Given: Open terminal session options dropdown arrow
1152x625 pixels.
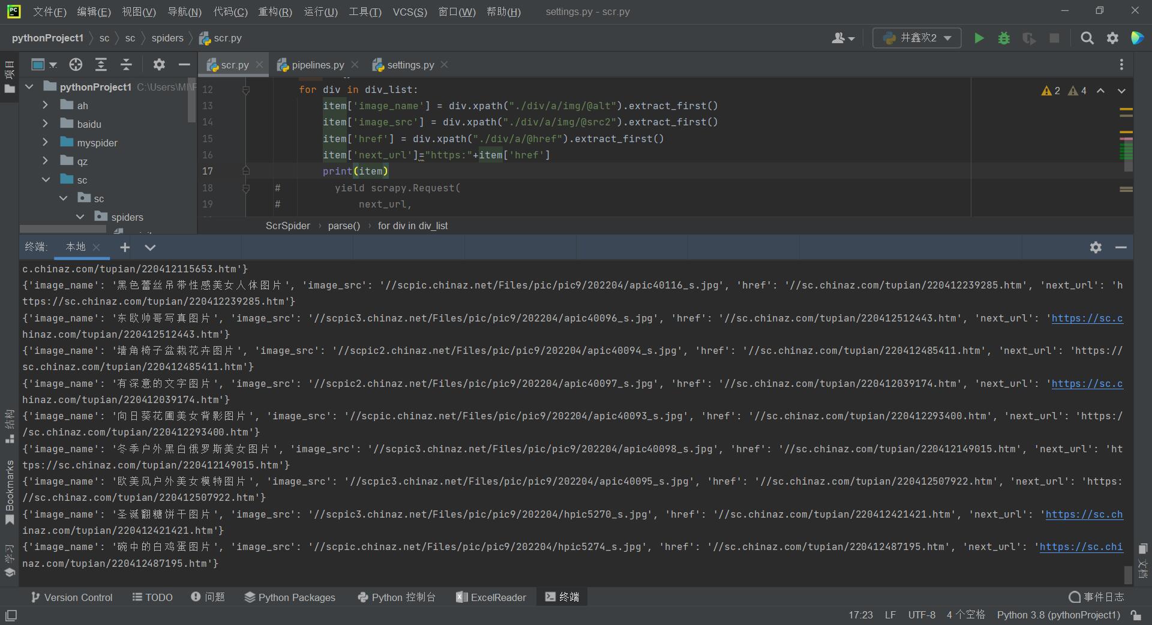Looking at the screenshot, I should pos(150,247).
